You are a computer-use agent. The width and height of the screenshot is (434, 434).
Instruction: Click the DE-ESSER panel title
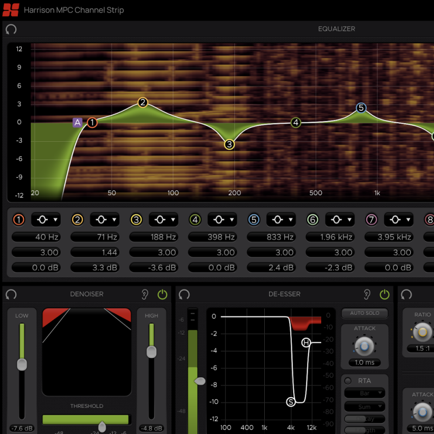[285, 294]
